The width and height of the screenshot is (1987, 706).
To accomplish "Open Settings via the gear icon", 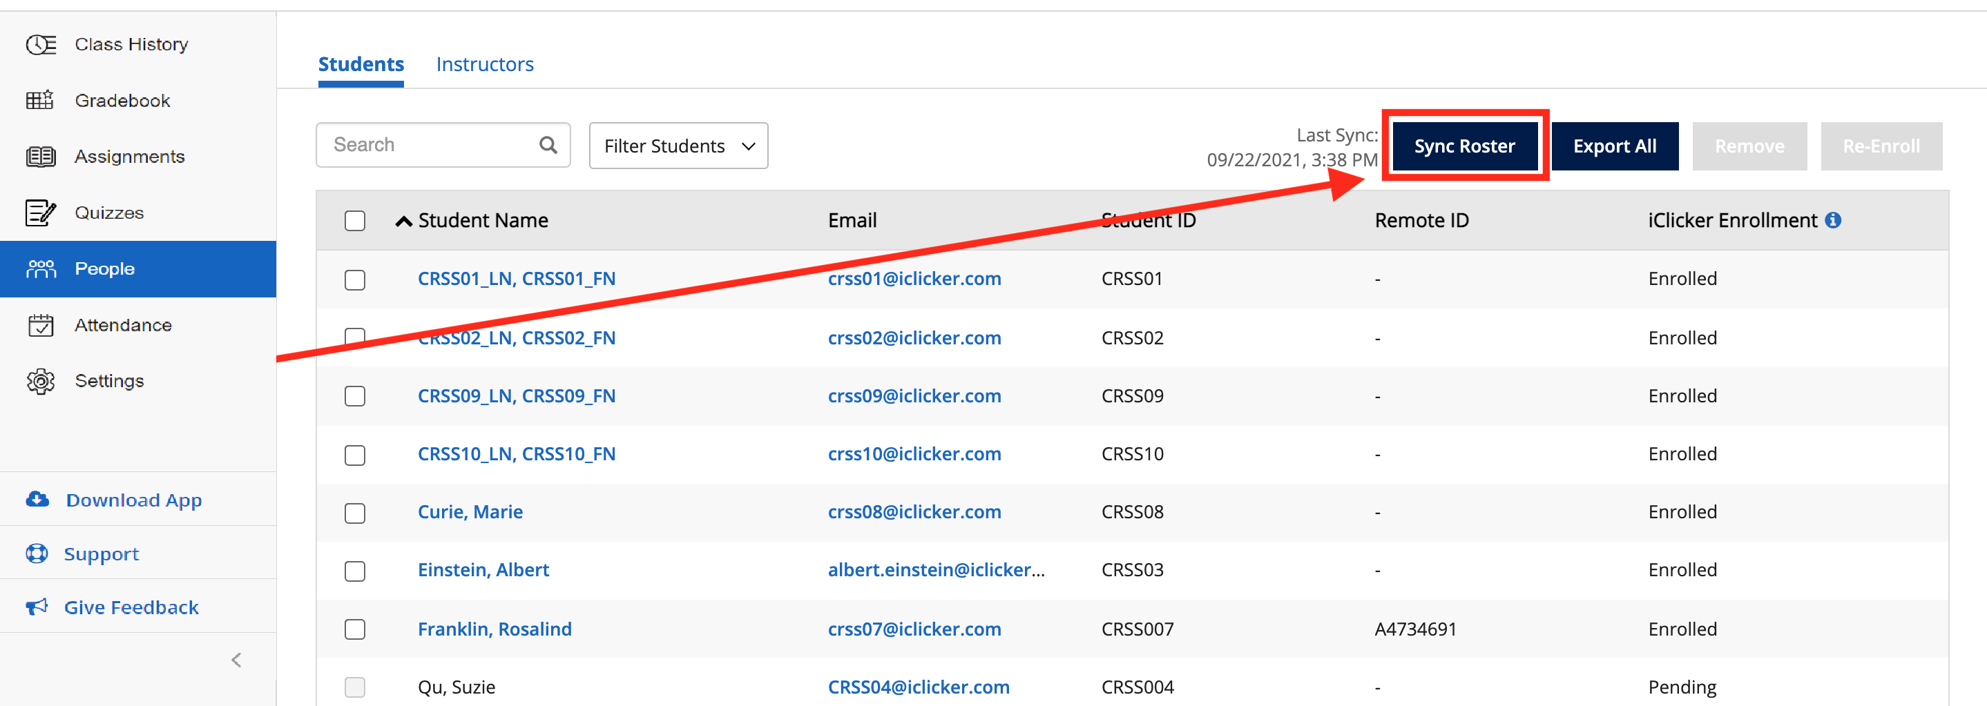I will point(40,381).
